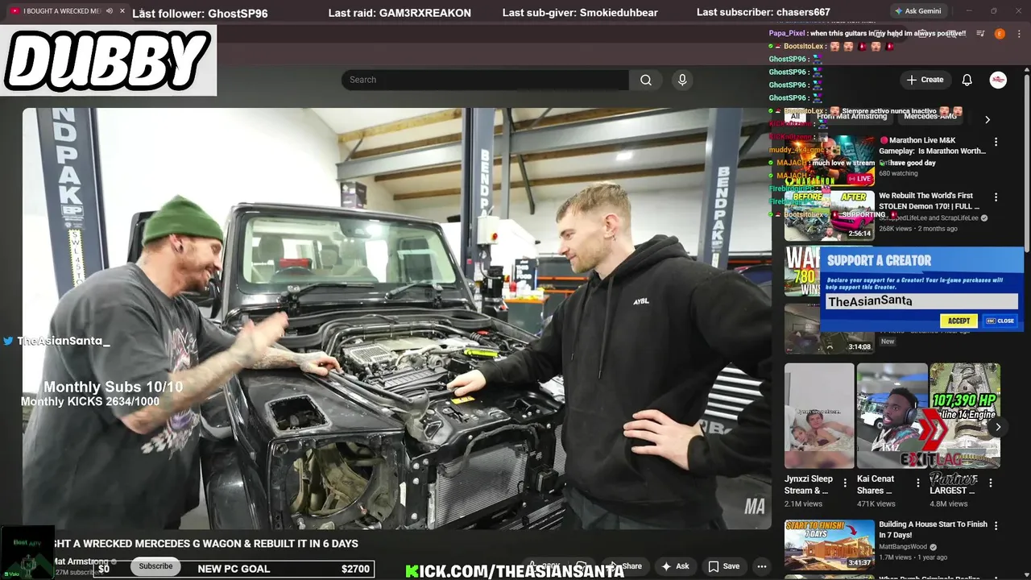
Task: Click the '471K views' short count
Action: tap(876, 503)
